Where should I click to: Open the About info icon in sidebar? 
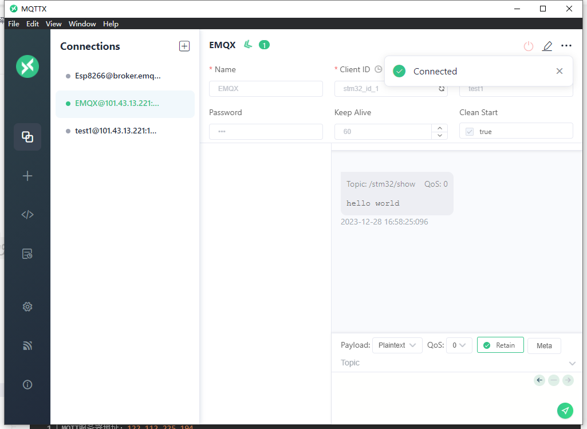tap(27, 384)
